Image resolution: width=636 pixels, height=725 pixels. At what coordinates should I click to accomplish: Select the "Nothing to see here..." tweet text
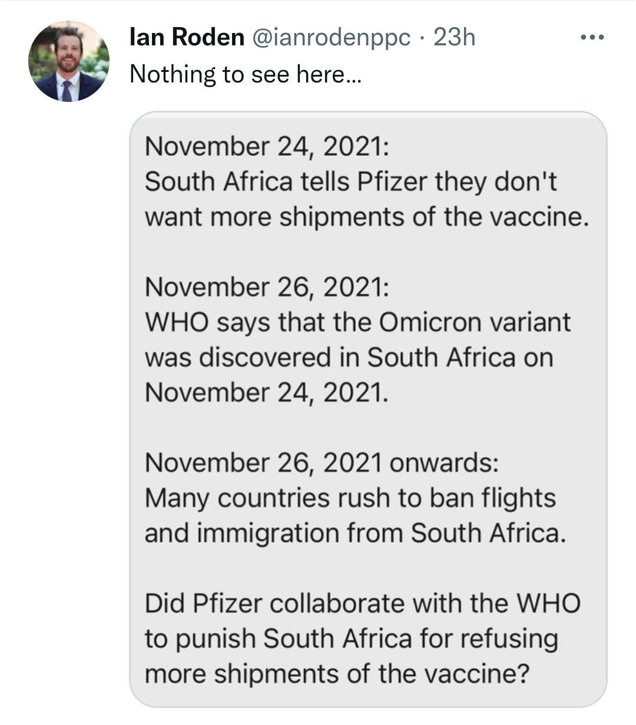pos(246,74)
